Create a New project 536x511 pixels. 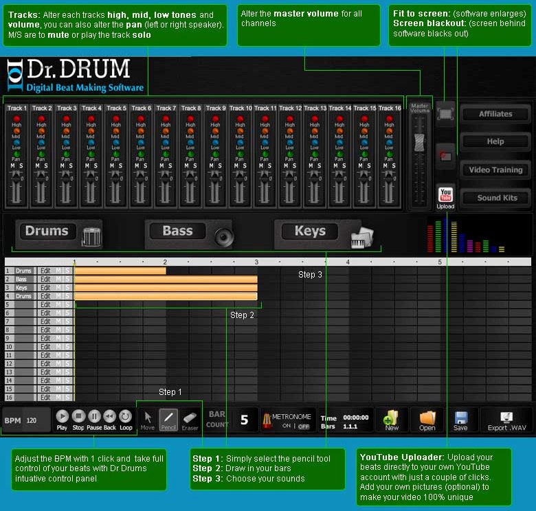tap(392, 420)
